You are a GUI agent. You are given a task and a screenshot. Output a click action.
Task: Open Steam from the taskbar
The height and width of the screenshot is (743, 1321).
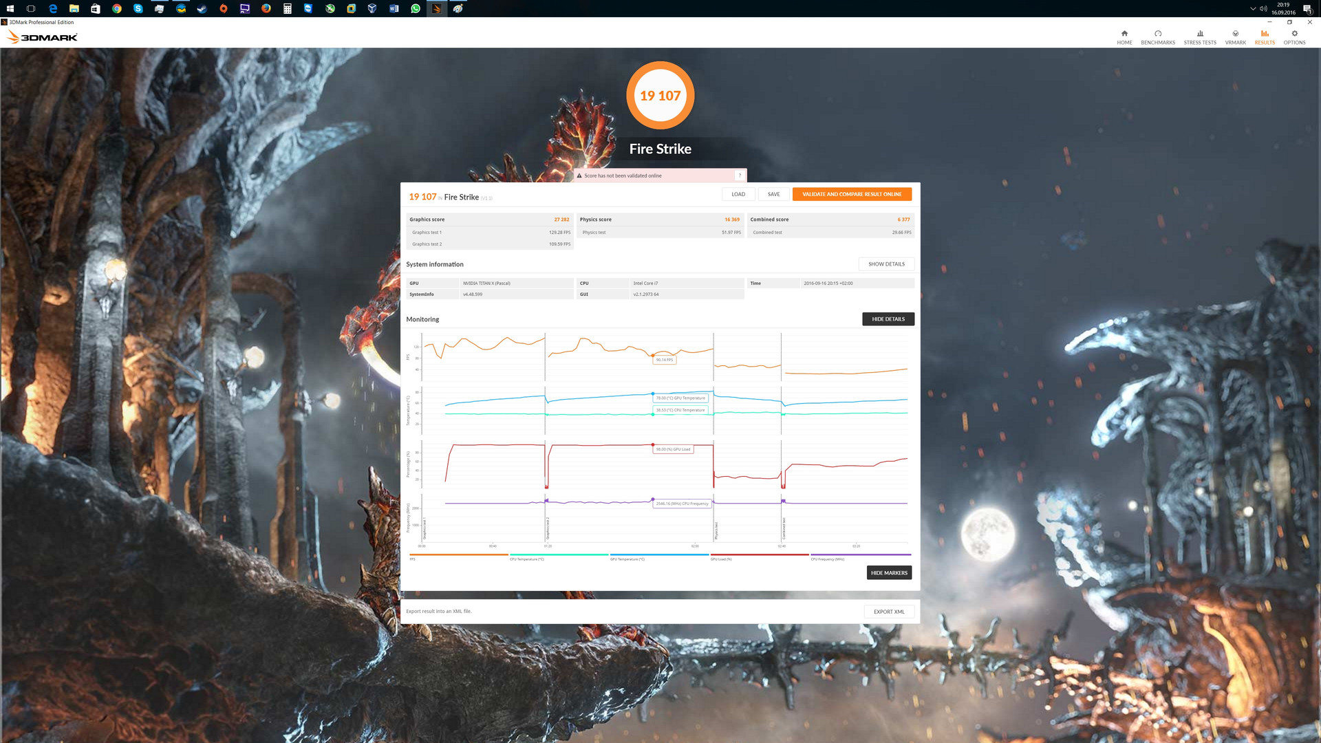click(202, 9)
